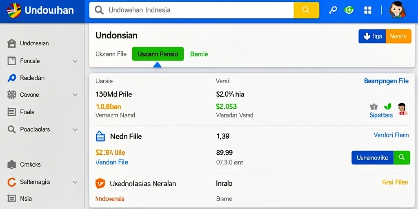Click the Undonesian page heading
The image size is (418, 209).
(x=116, y=36)
